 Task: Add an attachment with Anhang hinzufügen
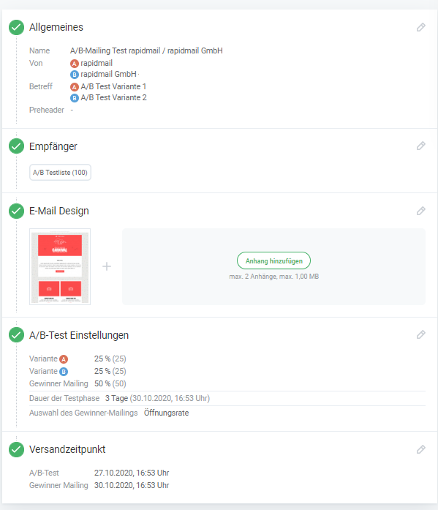[273, 260]
